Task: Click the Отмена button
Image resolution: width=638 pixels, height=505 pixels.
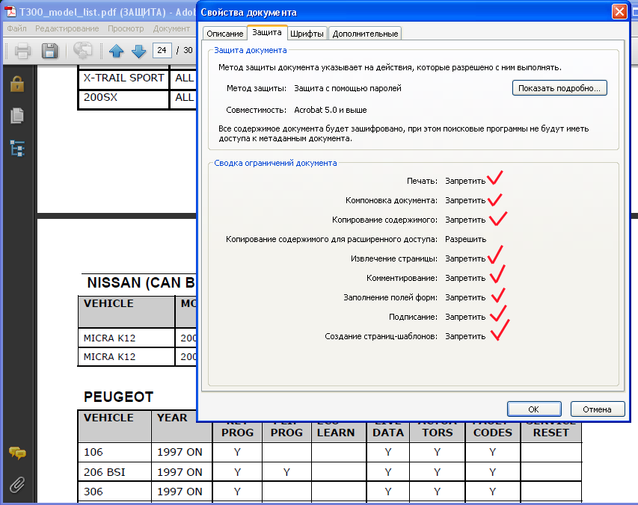Action: click(x=598, y=409)
